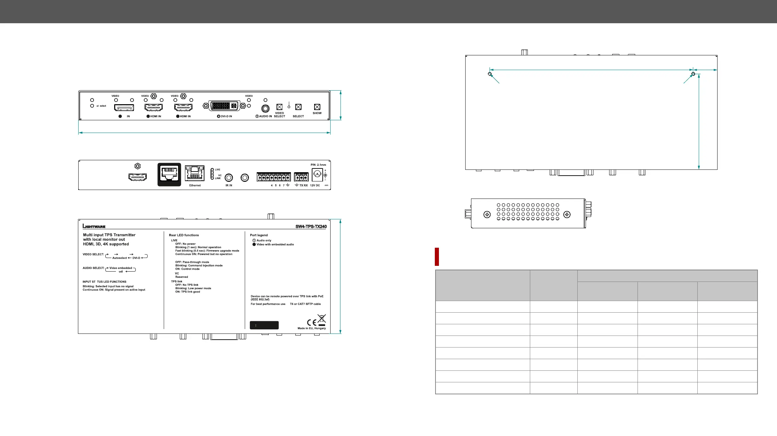777x436 pixels.
Task: Click the left screw on side view
Action: [x=487, y=215]
